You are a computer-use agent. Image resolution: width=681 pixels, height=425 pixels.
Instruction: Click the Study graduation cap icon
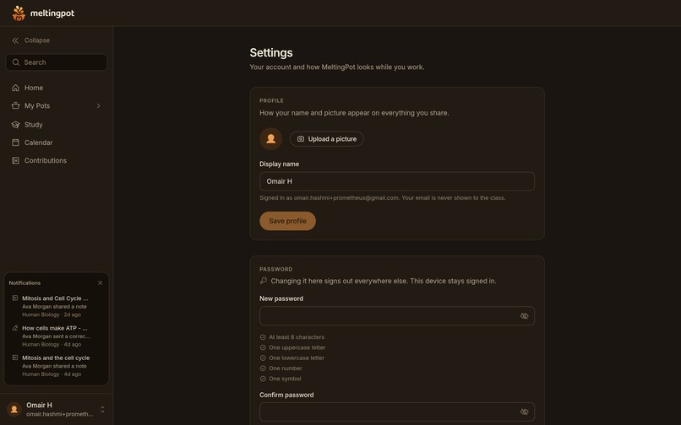click(16, 125)
